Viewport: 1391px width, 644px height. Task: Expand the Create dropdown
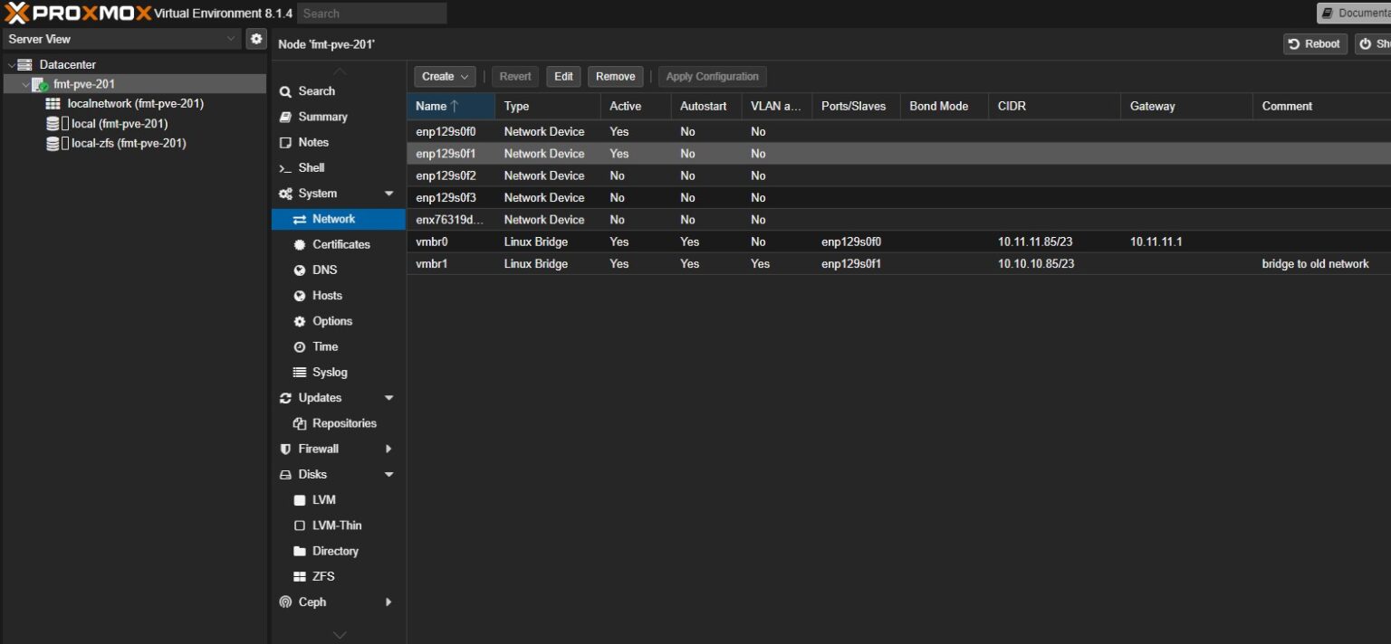point(444,76)
